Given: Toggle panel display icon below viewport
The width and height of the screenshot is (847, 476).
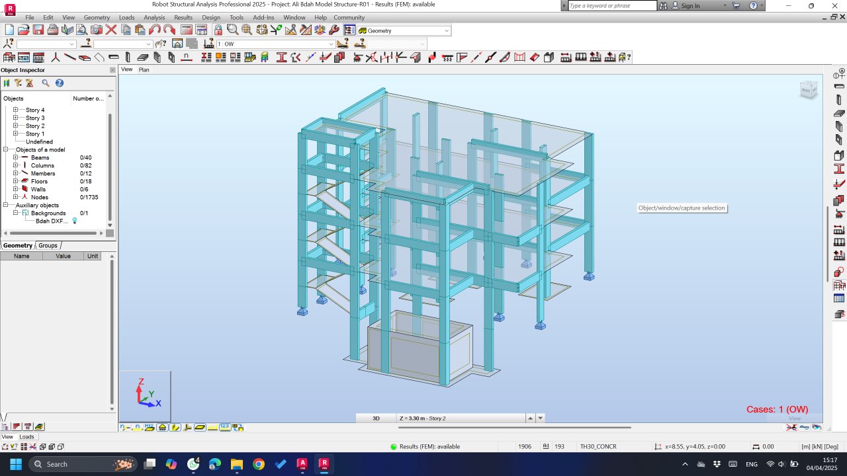Looking at the screenshot, I should coord(200,428).
